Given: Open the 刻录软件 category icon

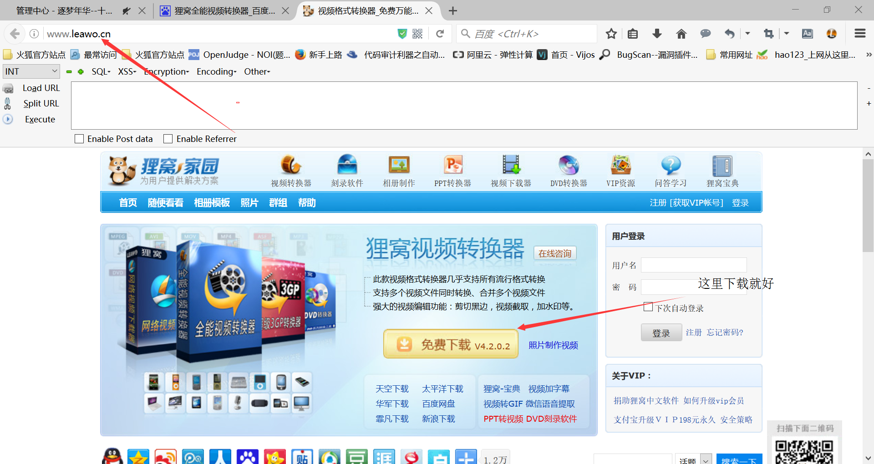Looking at the screenshot, I should [x=347, y=171].
